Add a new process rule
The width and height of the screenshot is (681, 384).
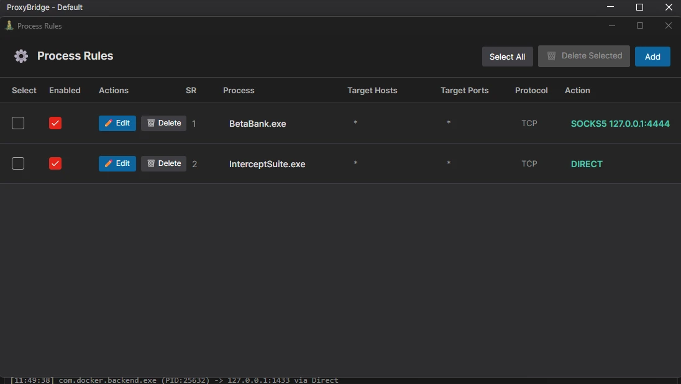point(652,57)
